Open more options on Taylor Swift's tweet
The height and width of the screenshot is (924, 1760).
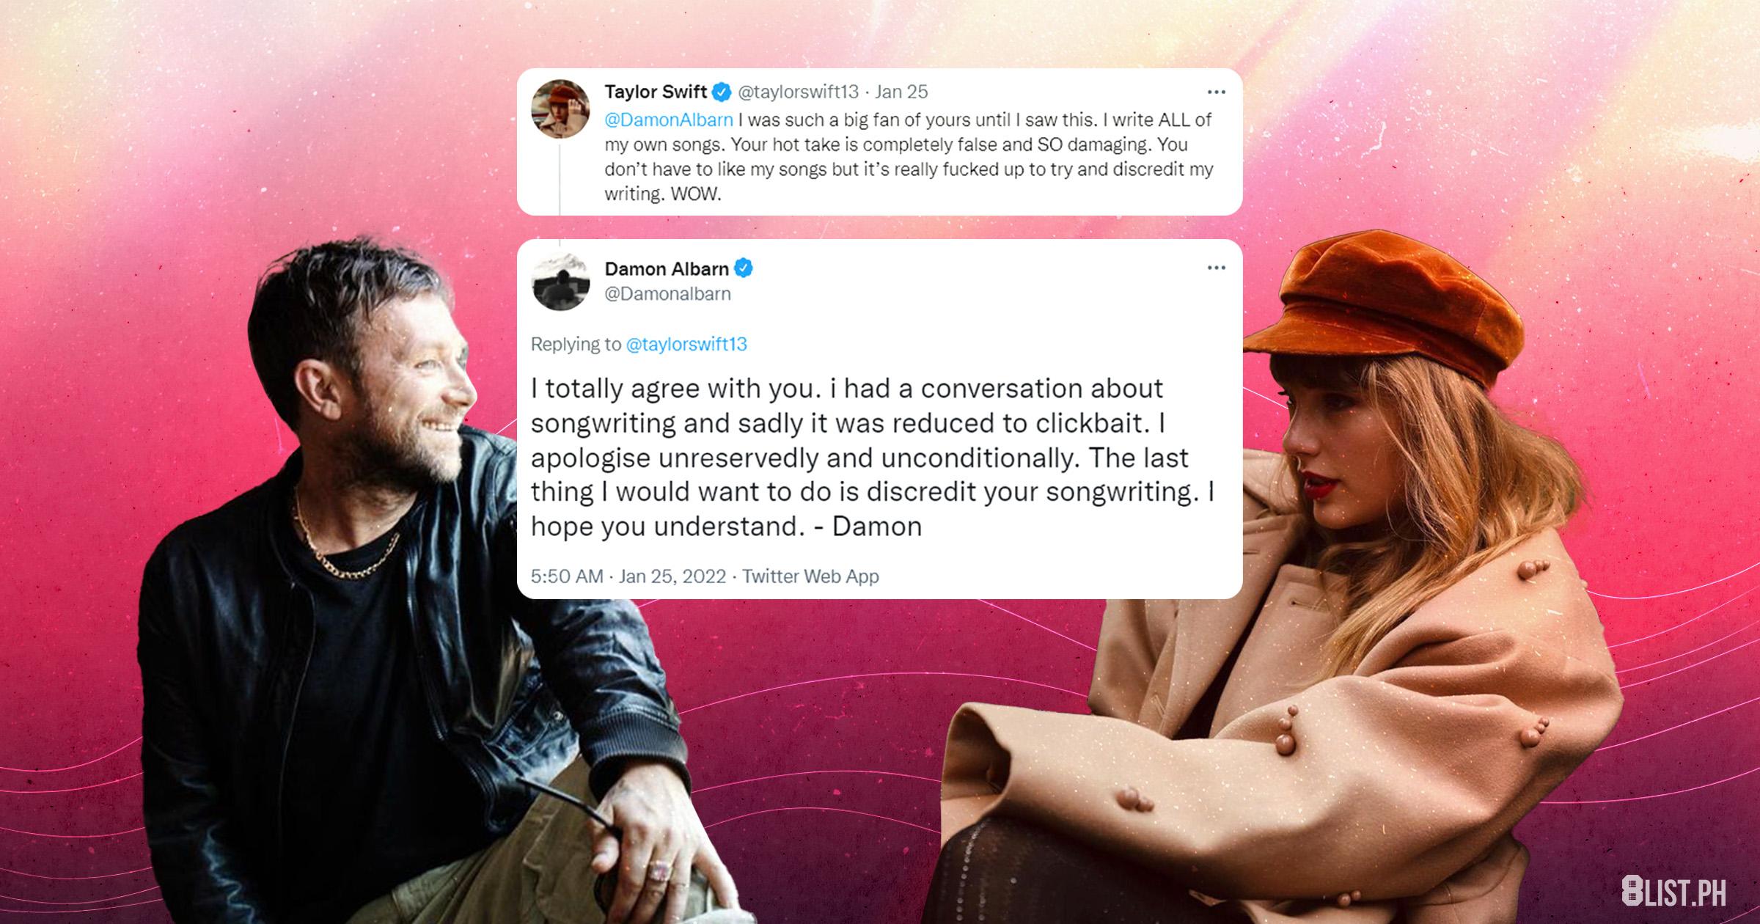pyautogui.click(x=1216, y=92)
